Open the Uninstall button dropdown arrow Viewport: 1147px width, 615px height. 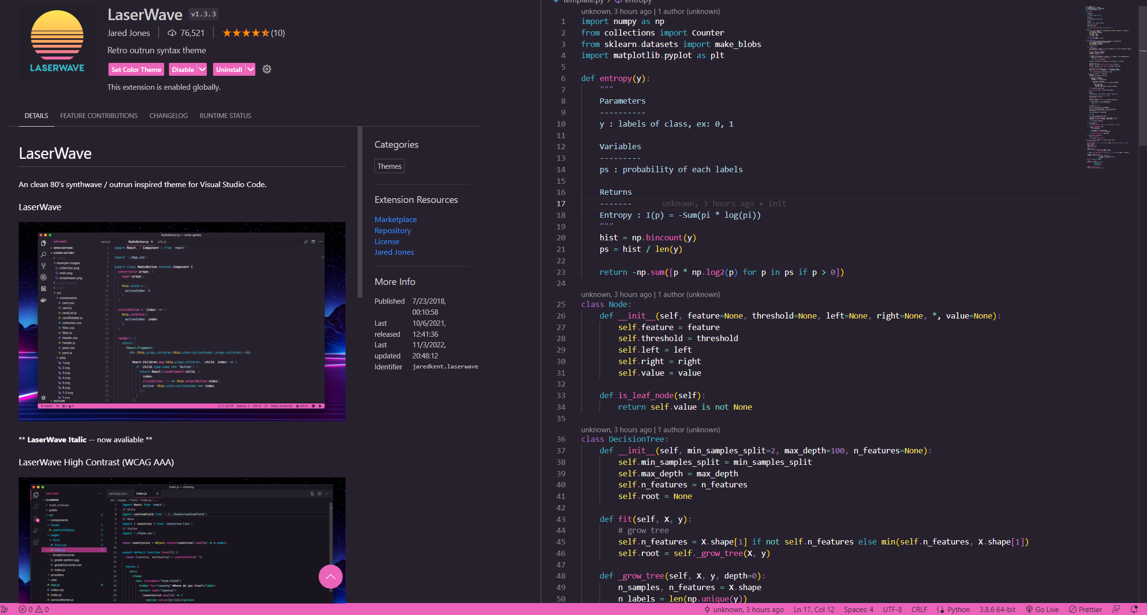coord(251,70)
